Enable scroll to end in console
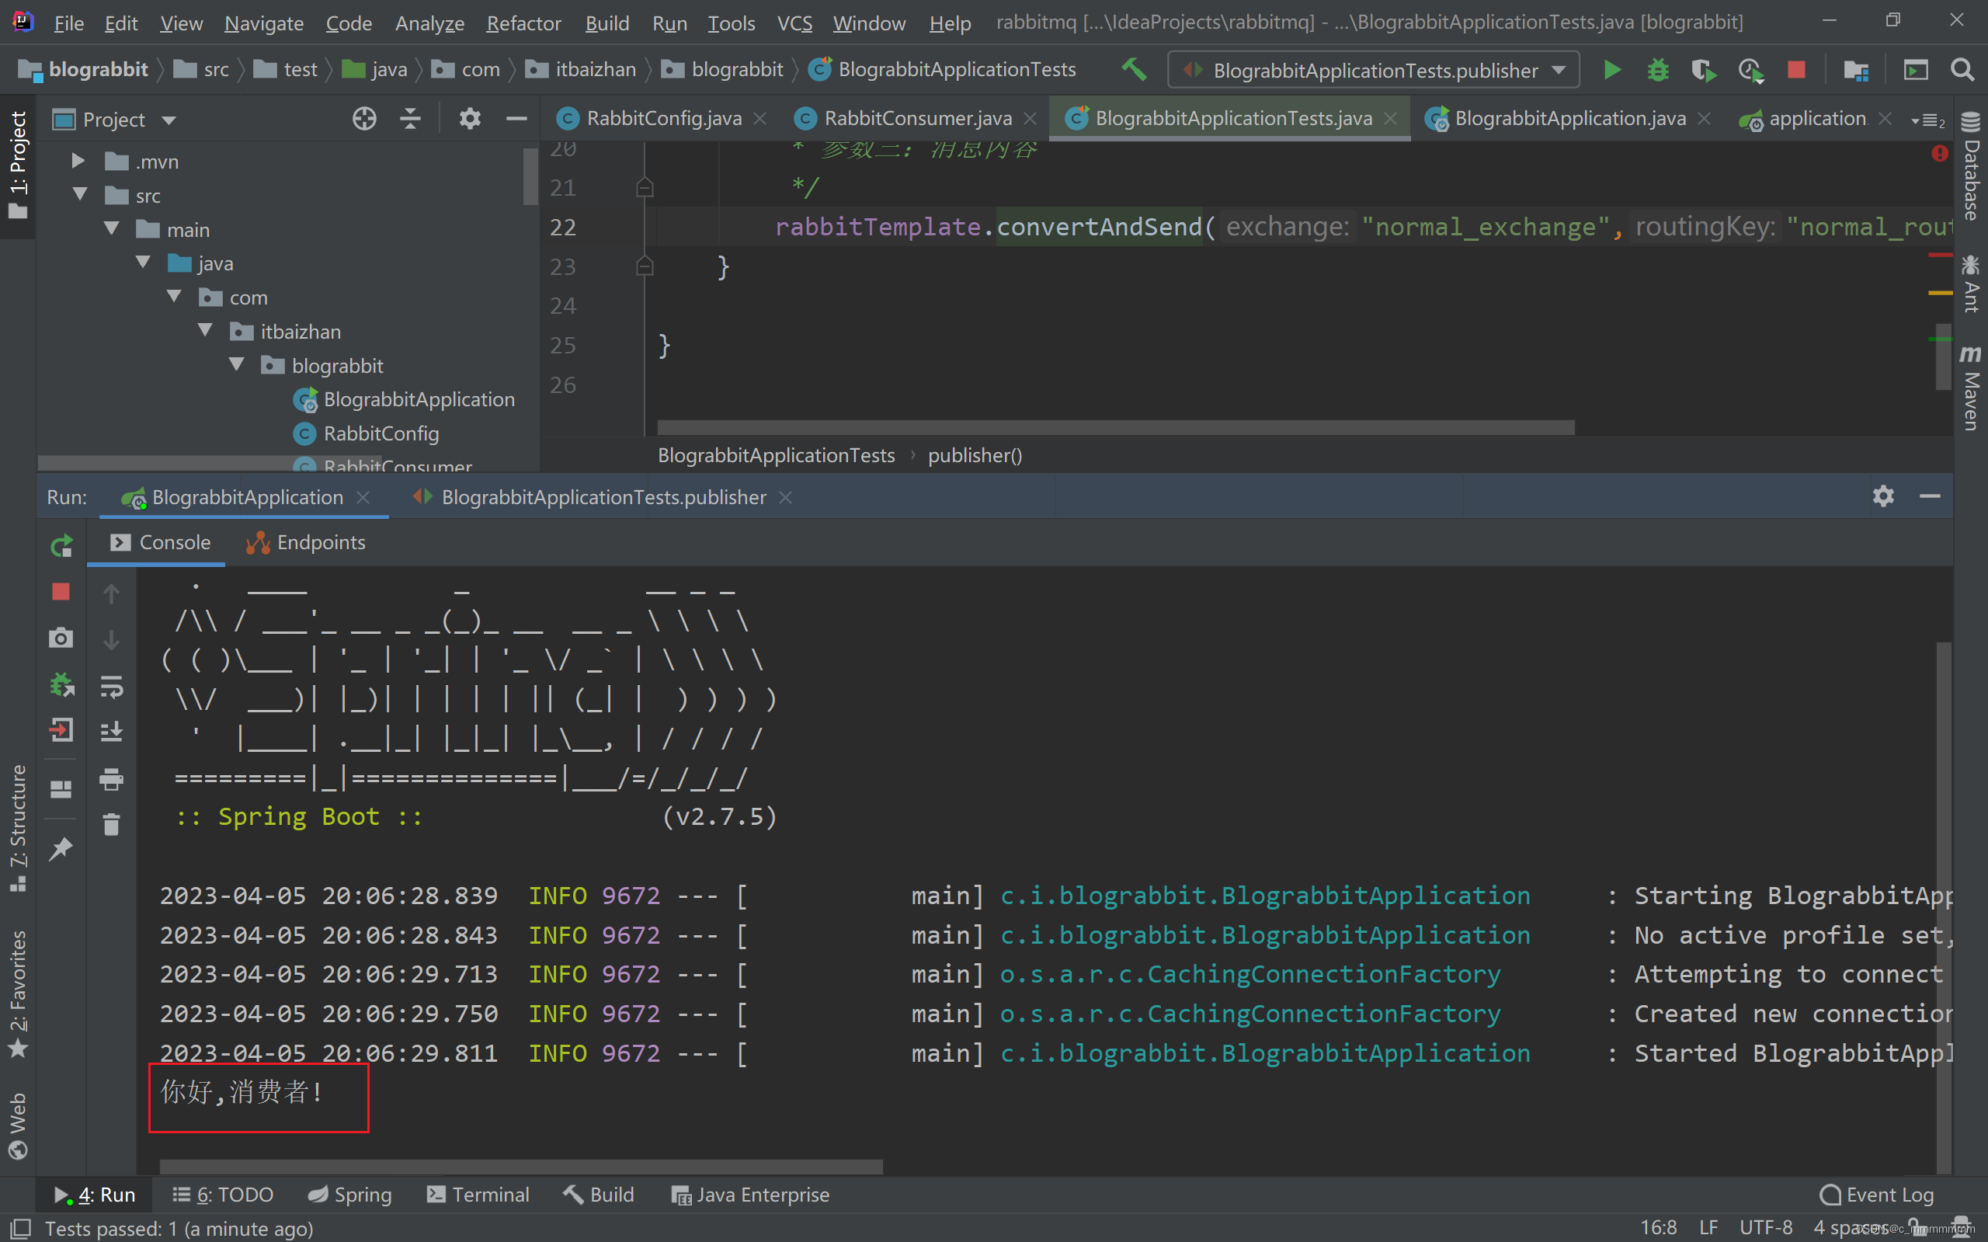The width and height of the screenshot is (1988, 1242). tap(113, 732)
